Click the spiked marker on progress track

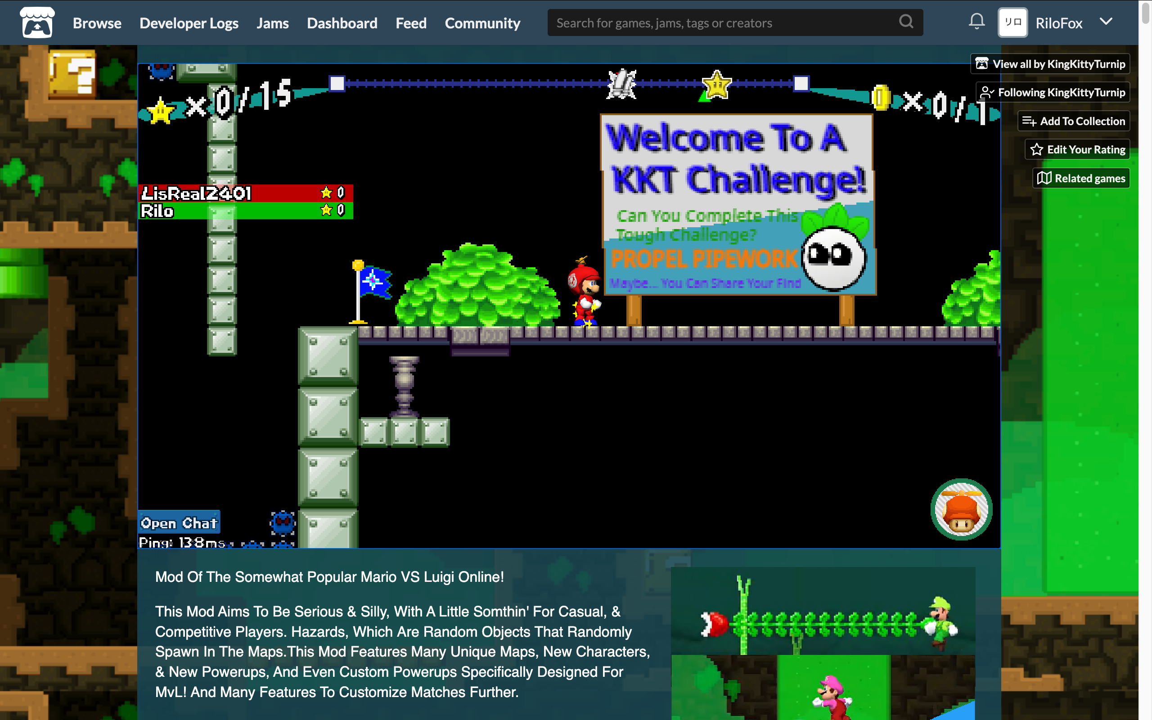[621, 84]
